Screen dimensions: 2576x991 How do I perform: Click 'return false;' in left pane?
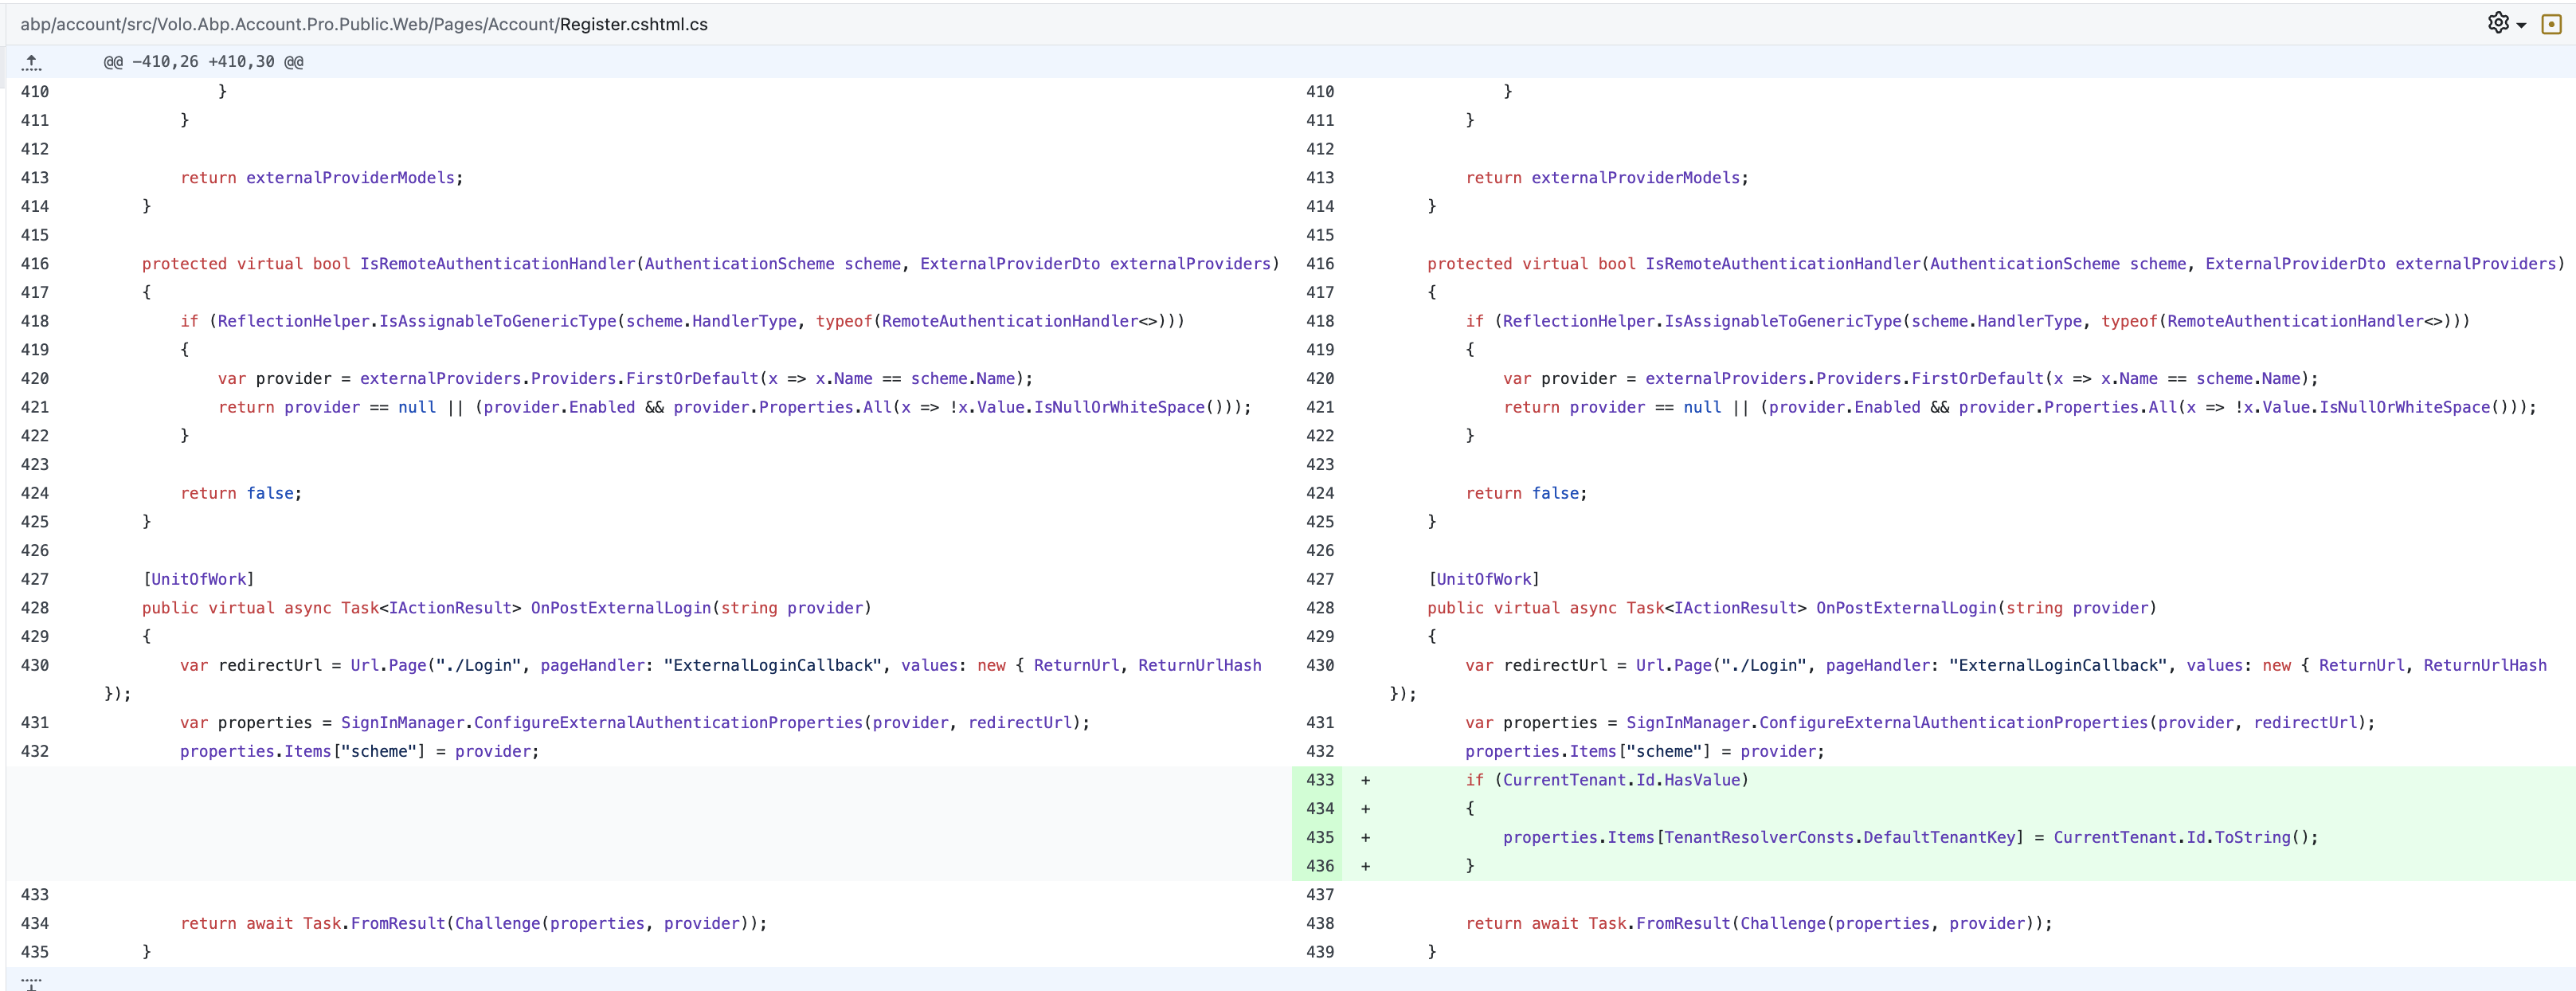241,494
